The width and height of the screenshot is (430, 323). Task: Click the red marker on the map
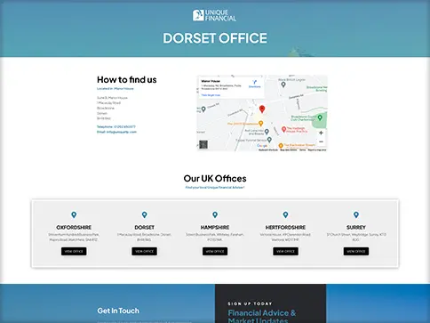coord(262,109)
